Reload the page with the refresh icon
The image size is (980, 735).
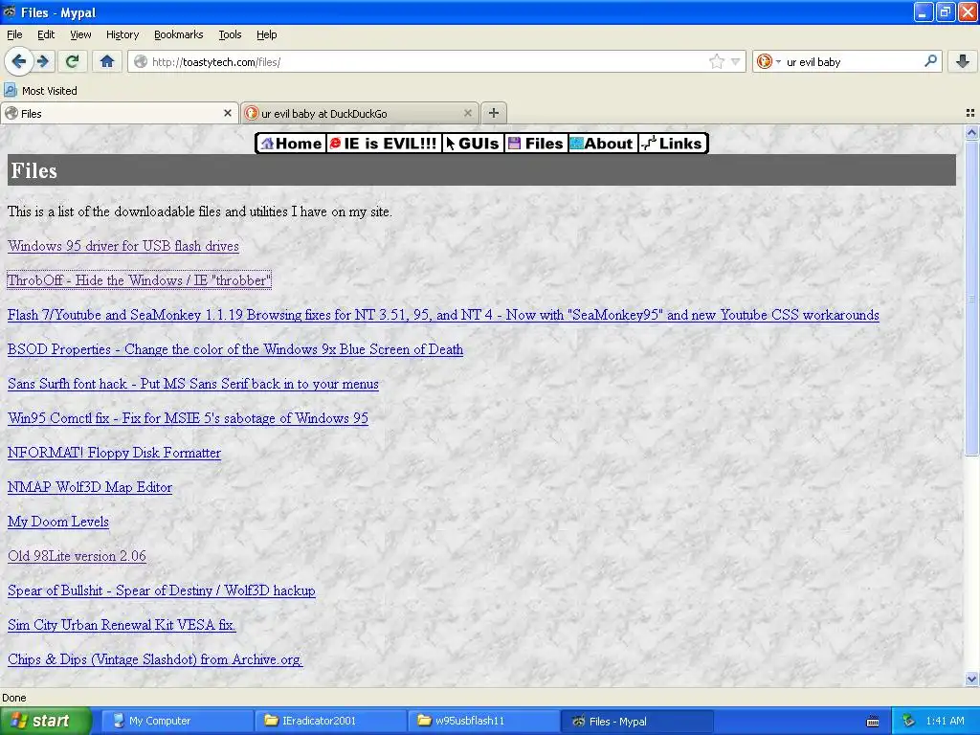[x=72, y=61]
